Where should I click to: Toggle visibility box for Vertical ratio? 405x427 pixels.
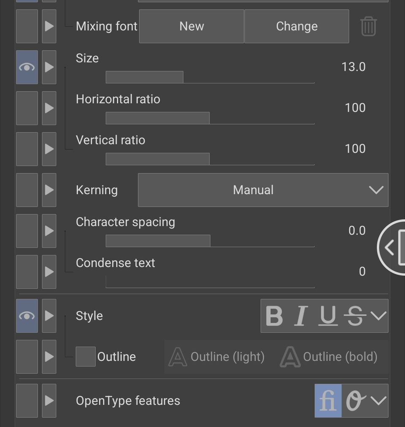tap(27, 149)
